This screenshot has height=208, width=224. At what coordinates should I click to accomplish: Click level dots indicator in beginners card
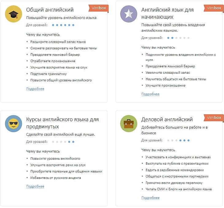pyautogui.click(x=178, y=38)
